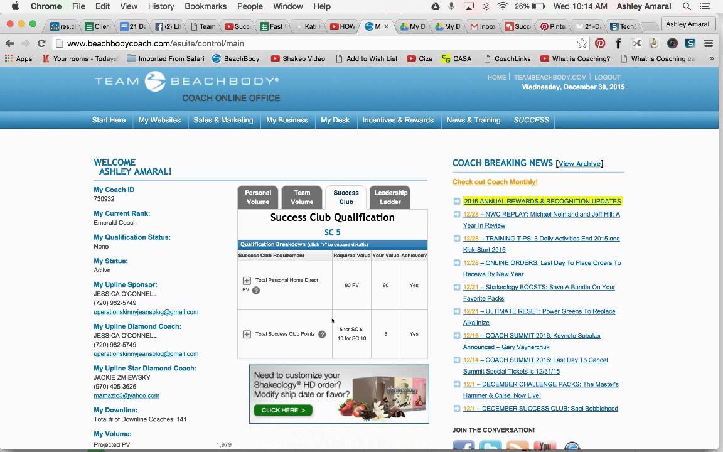Click the Bluetooth menu bar icon
Screen dimensions: 723x452
[486, 6]
